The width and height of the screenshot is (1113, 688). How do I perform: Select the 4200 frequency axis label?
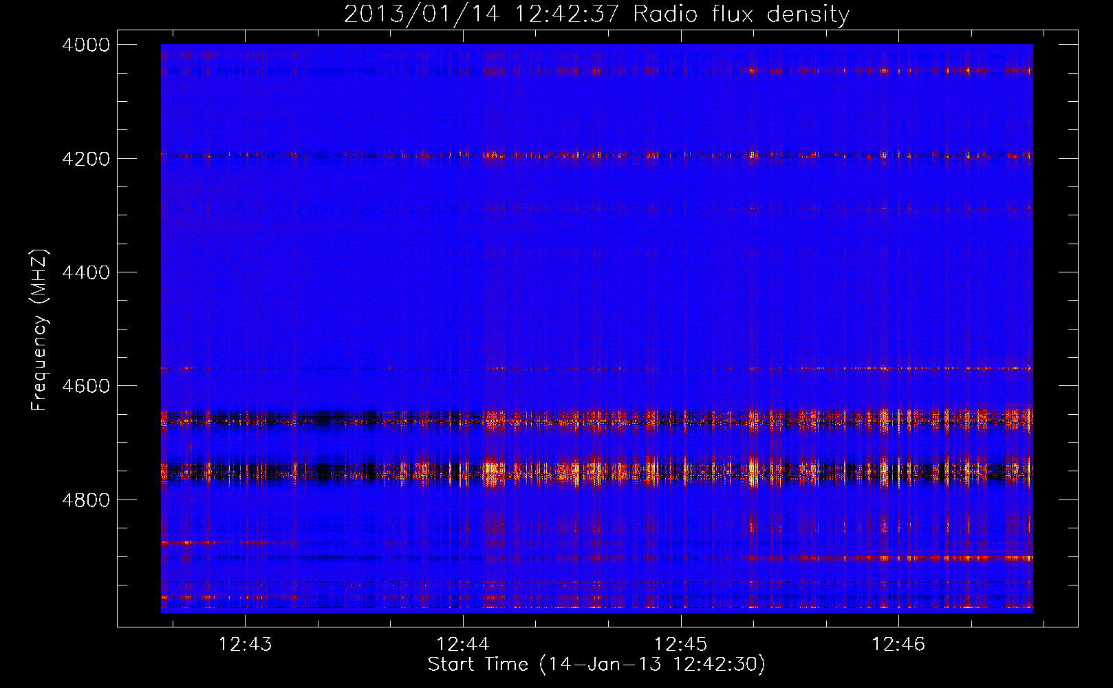pyautogui.click(x=86, y=159)
